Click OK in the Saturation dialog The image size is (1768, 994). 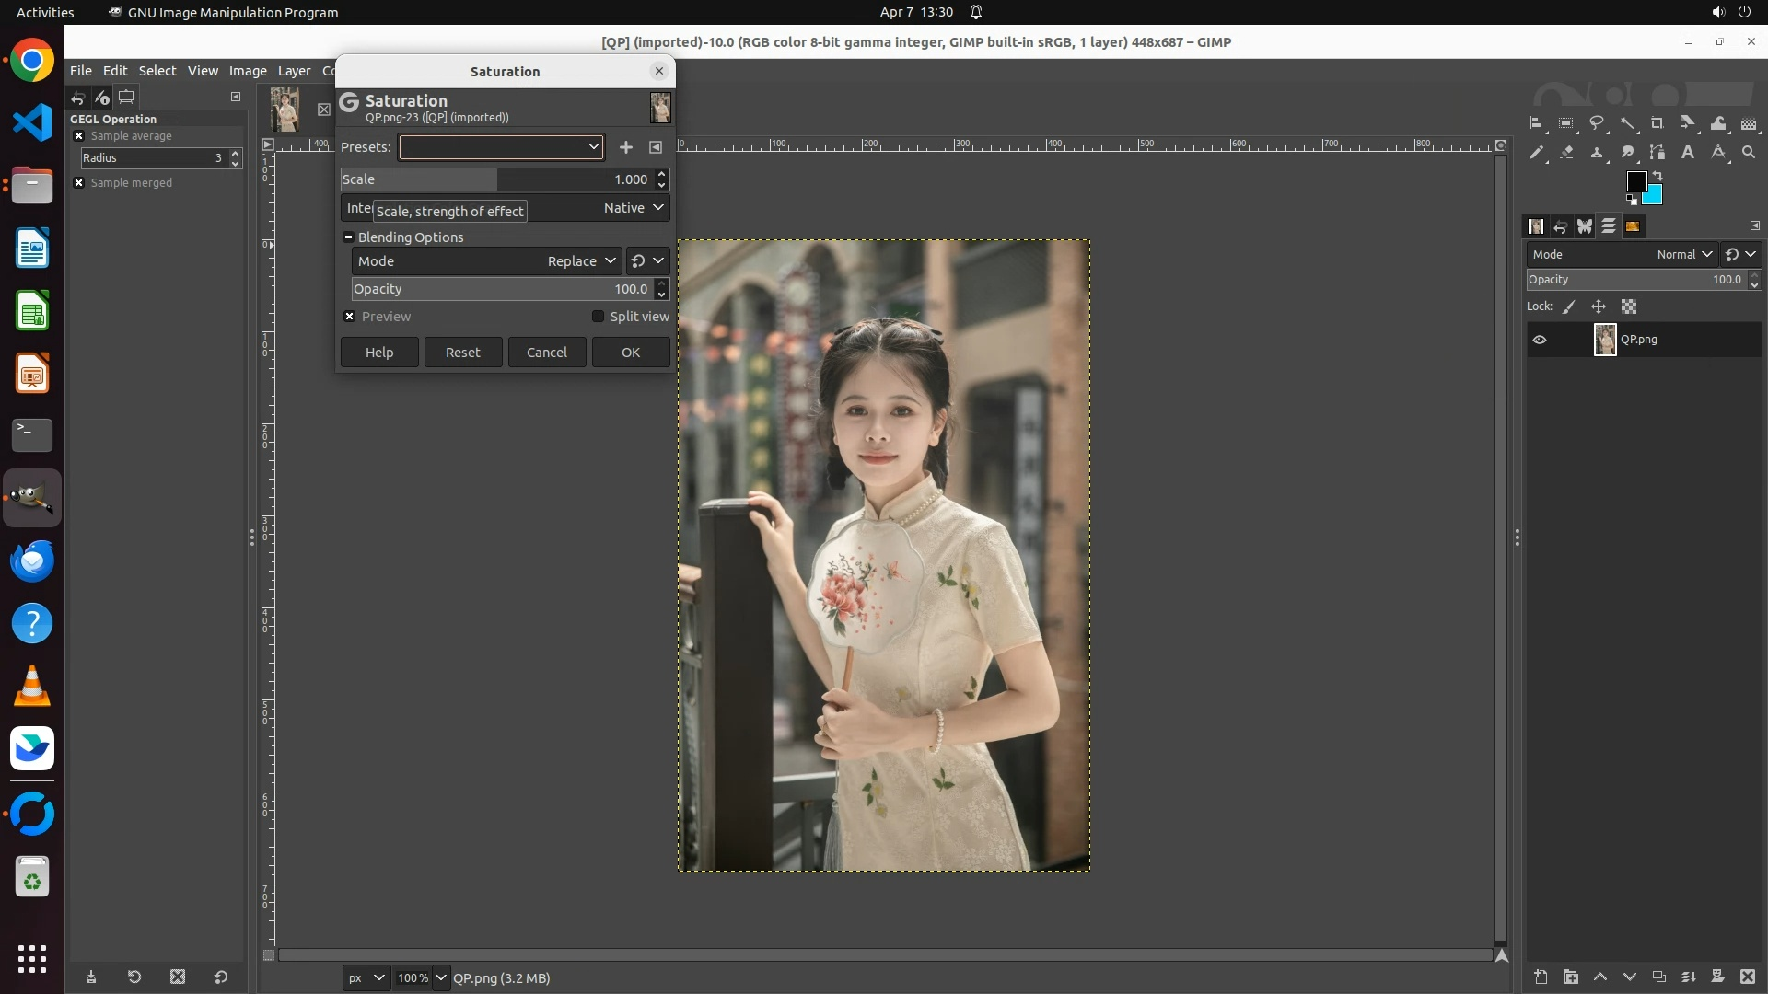click(631, 353)
